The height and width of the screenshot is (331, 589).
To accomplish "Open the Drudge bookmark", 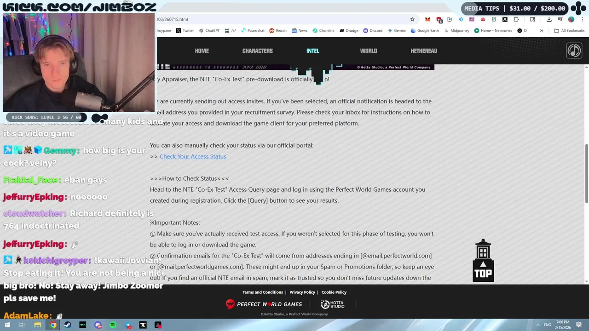I will pos(349,31).
